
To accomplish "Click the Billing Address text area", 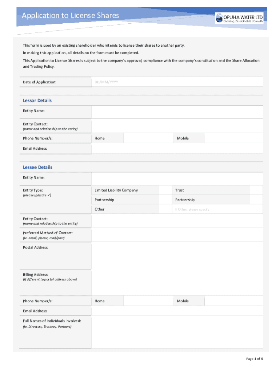I will (x=177, y=282).
